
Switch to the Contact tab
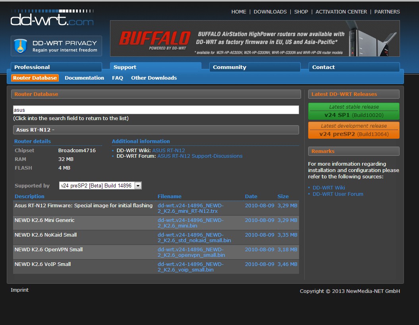pyautogui.click(x=354, y=67)
